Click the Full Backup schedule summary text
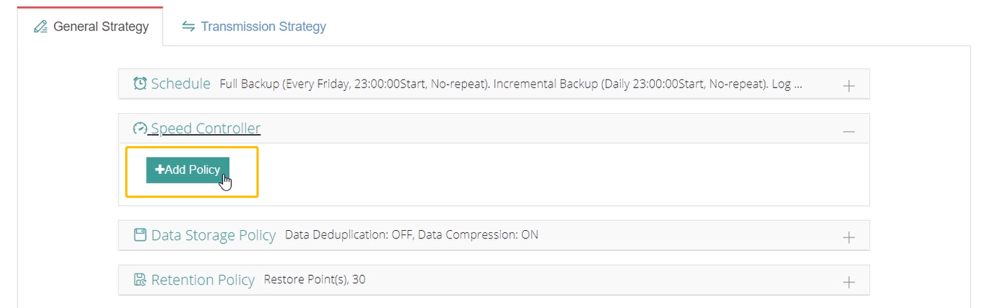Viewport: 986px width, 308px height. pyautogui.click(x=511, y=84)
